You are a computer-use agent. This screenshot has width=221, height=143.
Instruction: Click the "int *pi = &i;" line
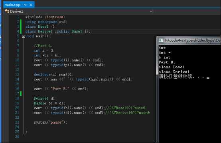pos(47,56)
